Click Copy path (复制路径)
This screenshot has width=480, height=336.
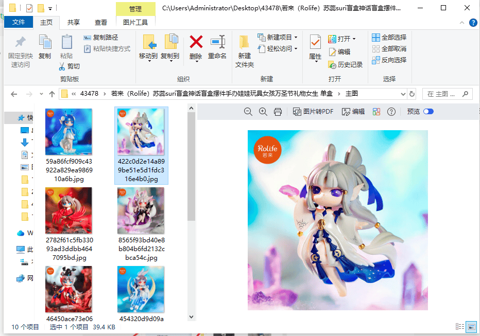101,37
